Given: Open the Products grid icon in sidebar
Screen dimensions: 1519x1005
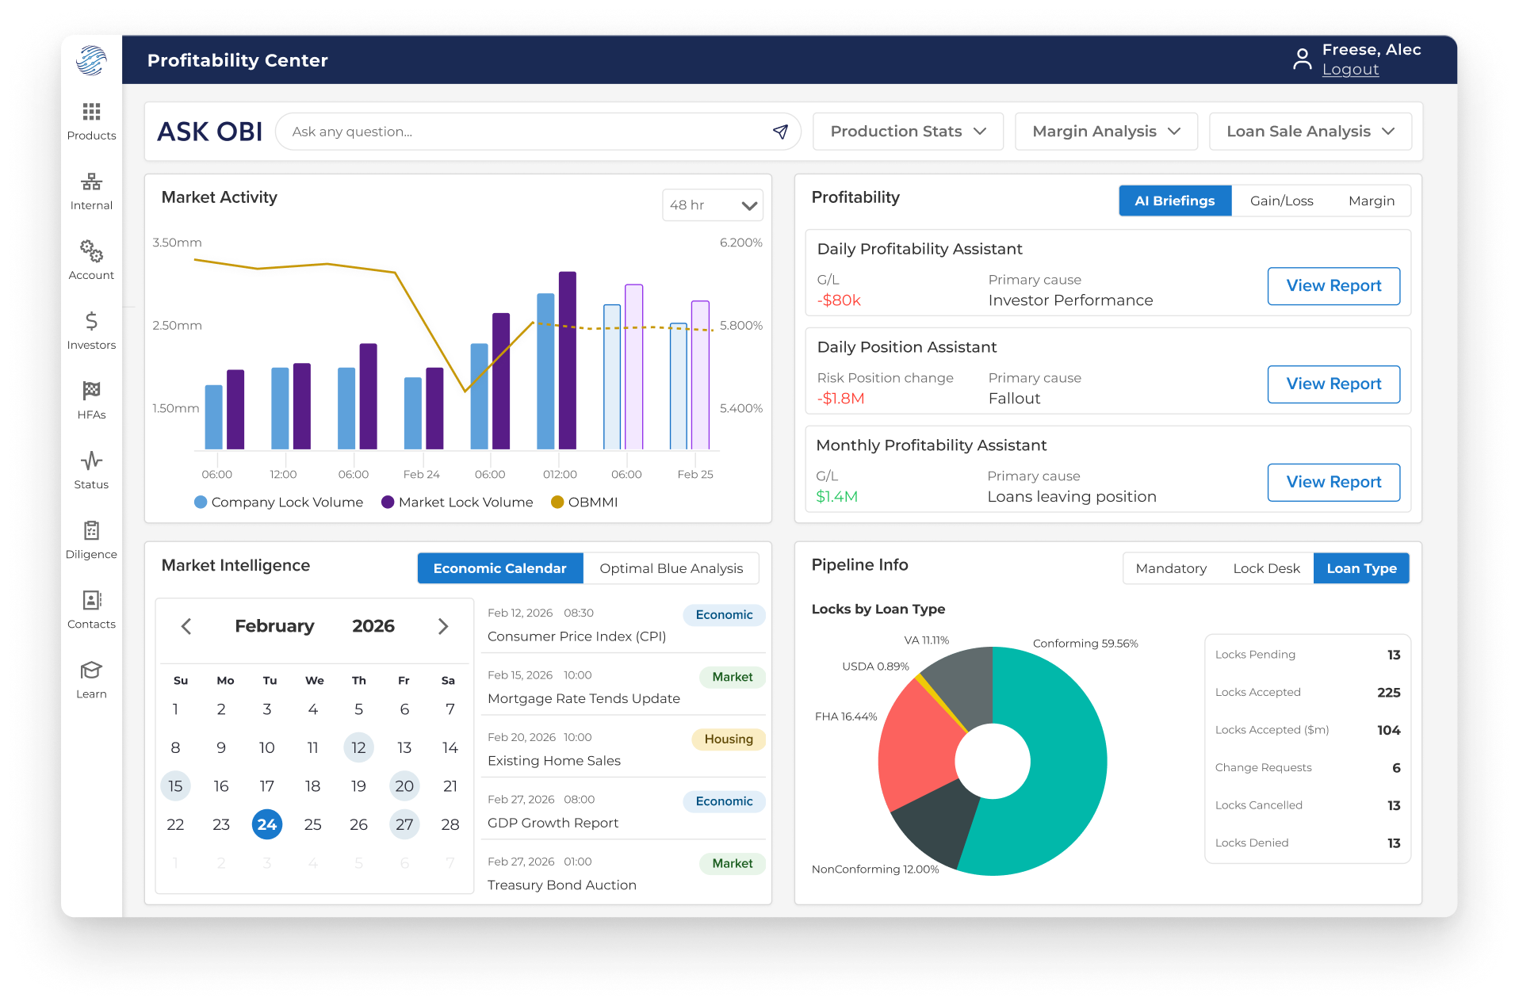Looking at the screenshot, I should click(x=91, y=112).
